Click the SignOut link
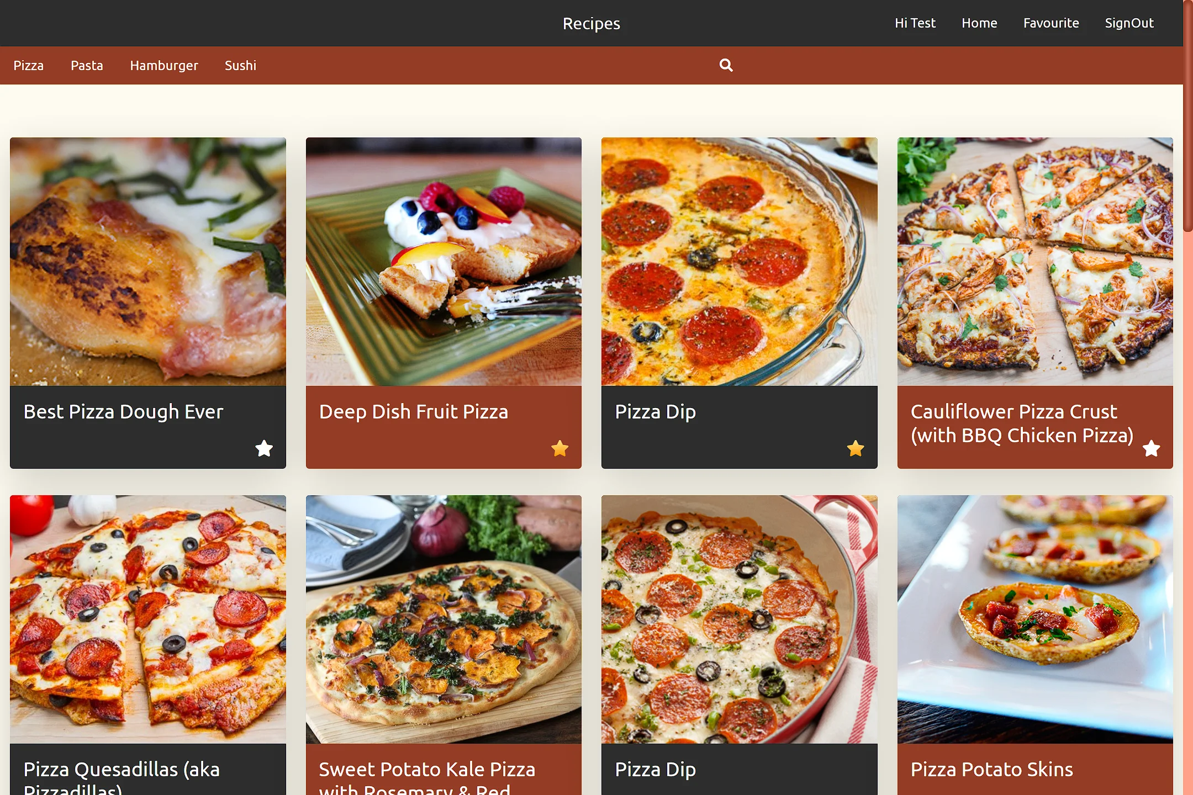The height and width of the screenshot is (795, 1193). tap(1129, 23)
